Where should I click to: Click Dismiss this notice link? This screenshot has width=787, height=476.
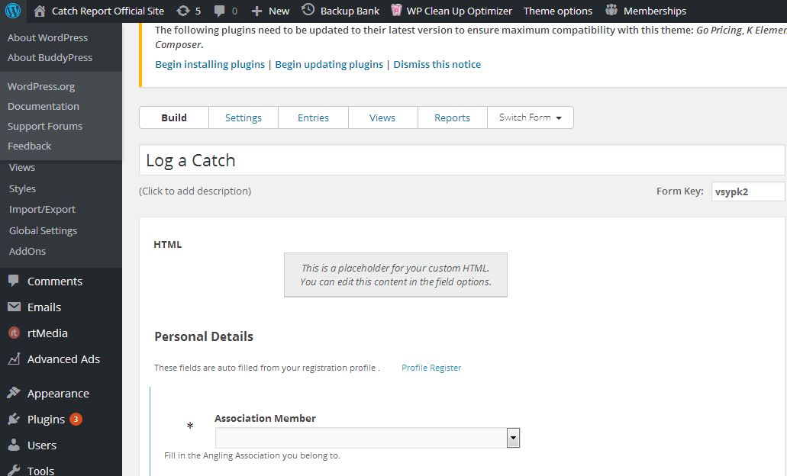(437, 64)
